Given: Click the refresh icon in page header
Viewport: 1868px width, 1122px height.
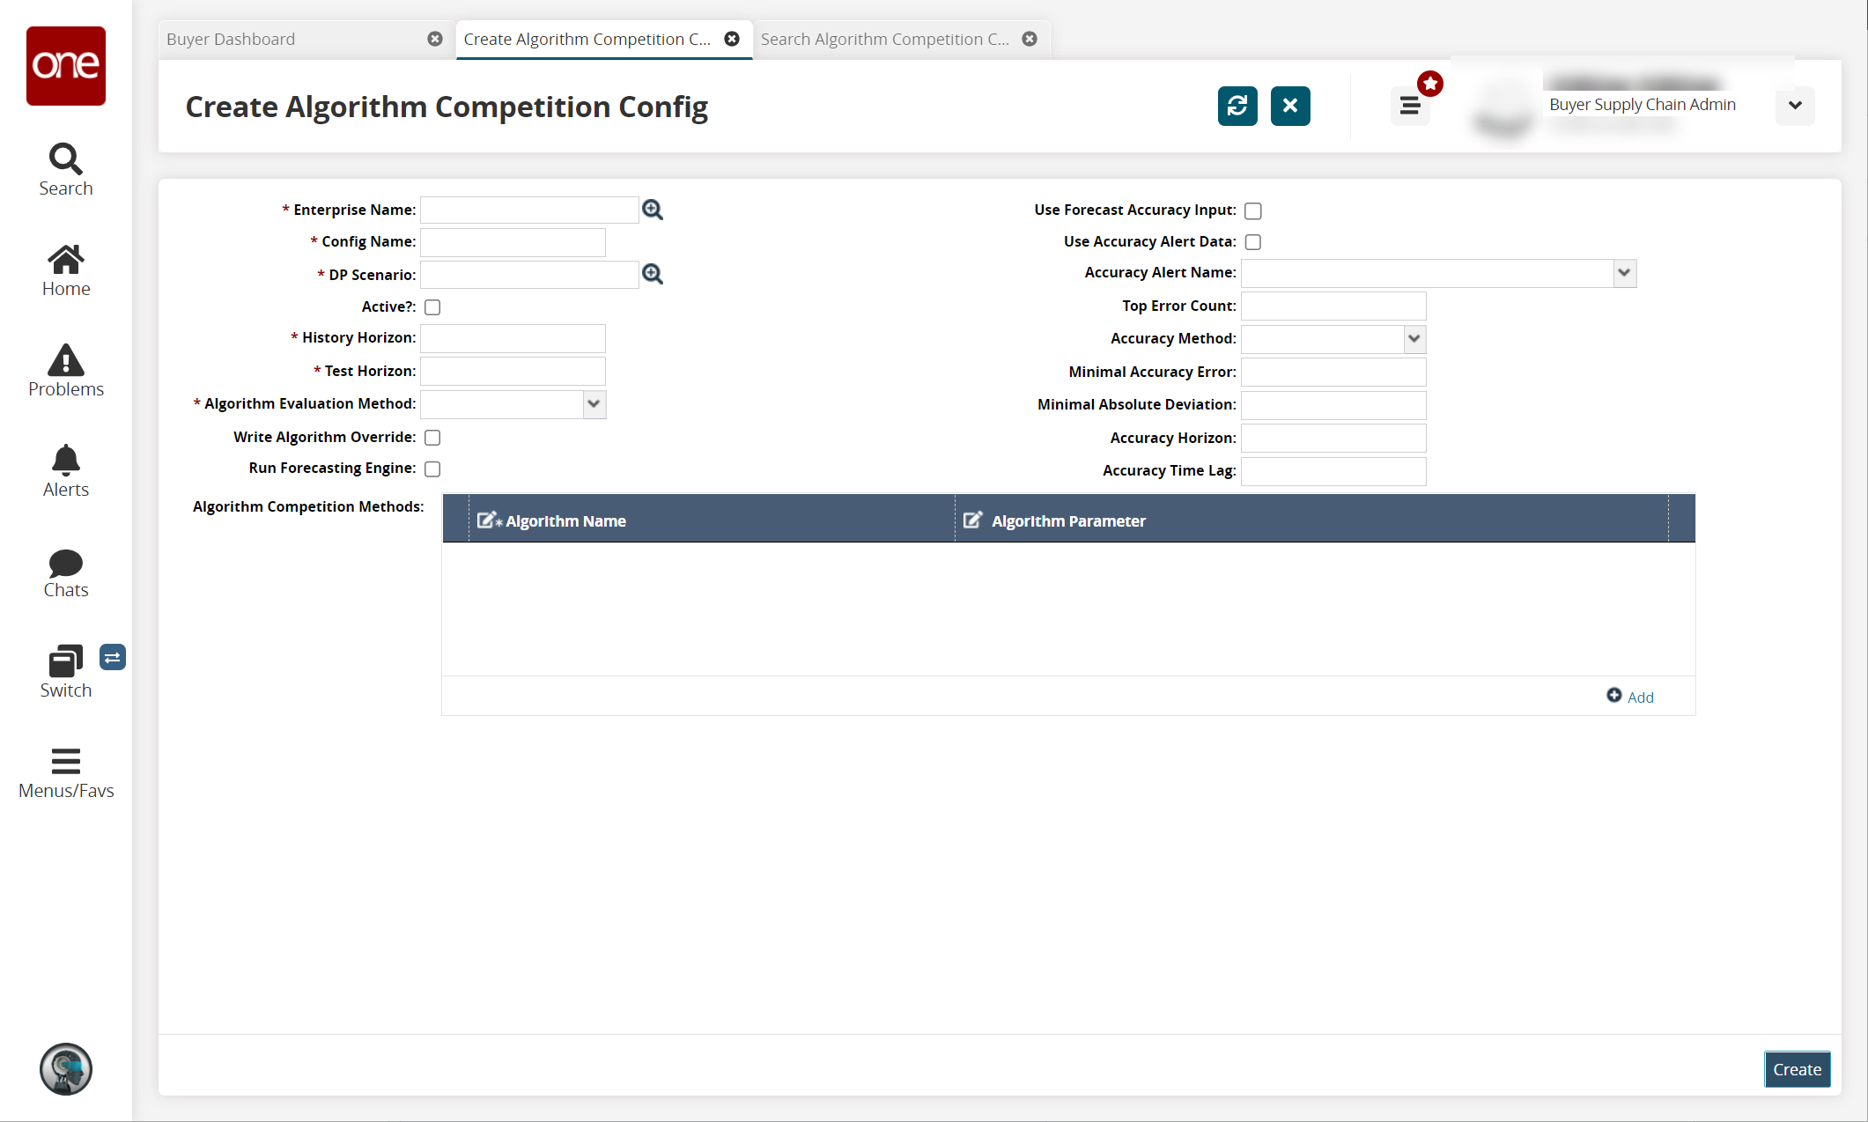Looking at the screenshot, I should tap(1237, 106).
